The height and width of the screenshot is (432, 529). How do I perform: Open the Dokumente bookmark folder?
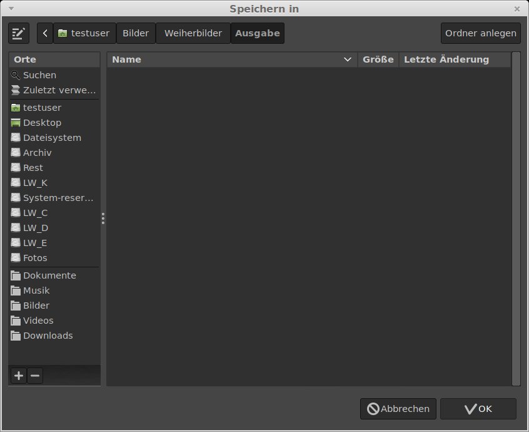(x=54, y=275)
